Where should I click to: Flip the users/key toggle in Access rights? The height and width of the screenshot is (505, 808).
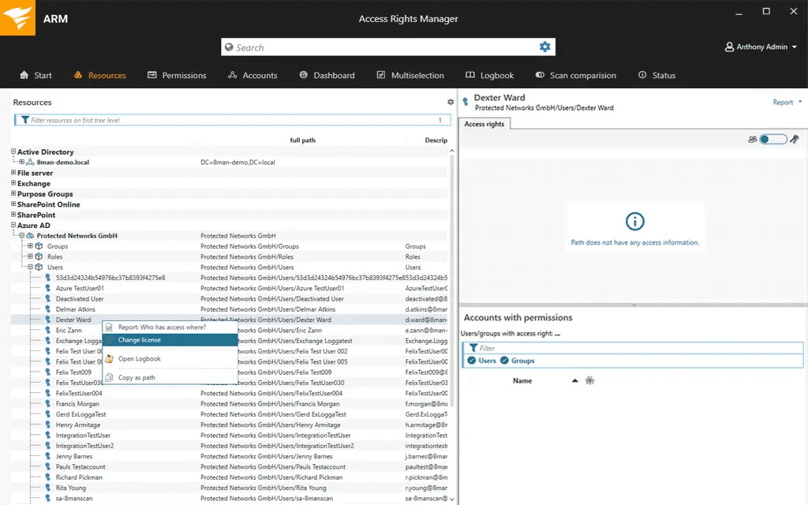771,139
